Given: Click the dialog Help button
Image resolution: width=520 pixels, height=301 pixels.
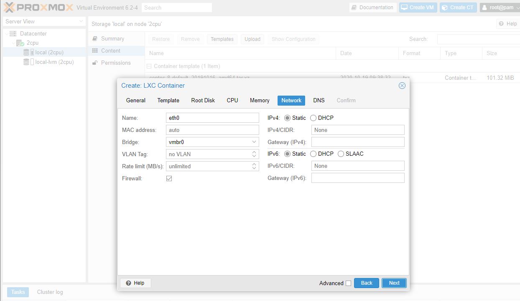Looking at the screenshot, I should (x=135, y=283).
